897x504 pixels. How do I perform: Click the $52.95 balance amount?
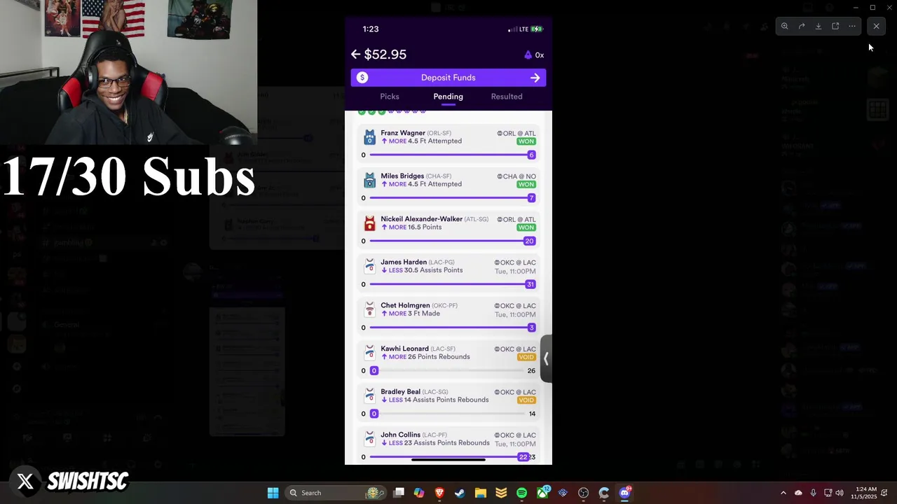pyautogui.click(x=385, y=54)
